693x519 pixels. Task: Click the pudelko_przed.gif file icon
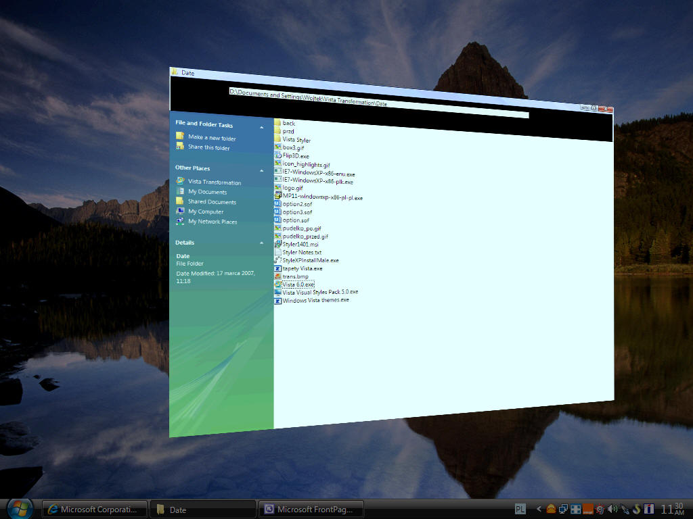277,236
